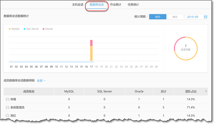Click the session total donut chart
Viewport: 214px width, 124px height.
pos(186,48)
